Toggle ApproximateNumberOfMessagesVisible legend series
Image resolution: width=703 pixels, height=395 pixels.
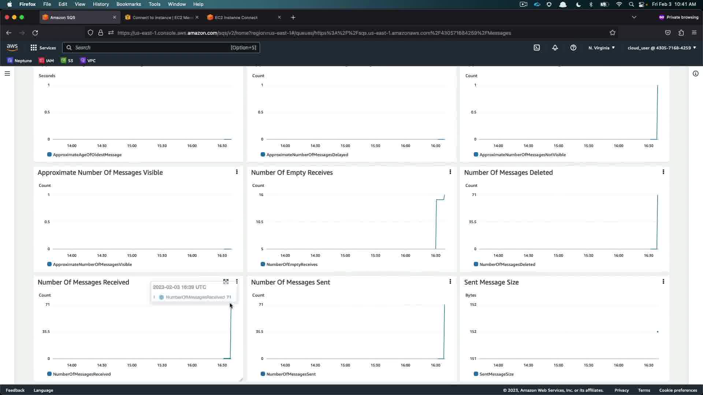point(92,264)
